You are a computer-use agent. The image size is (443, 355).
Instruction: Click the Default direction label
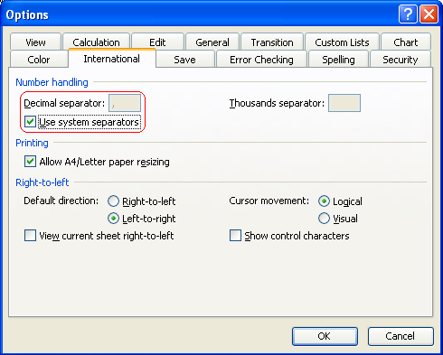coord(61,201)
